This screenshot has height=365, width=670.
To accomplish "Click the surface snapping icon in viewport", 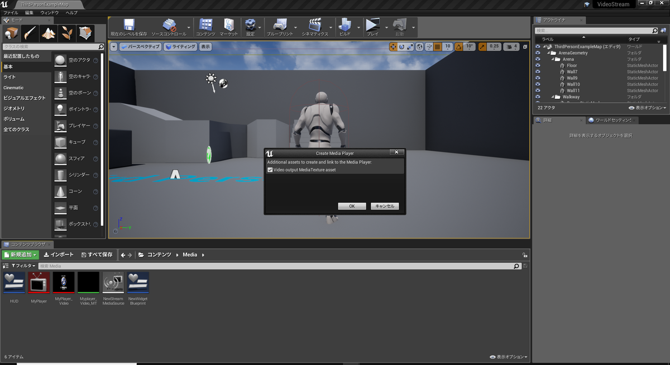I will (x=429, y=47).
